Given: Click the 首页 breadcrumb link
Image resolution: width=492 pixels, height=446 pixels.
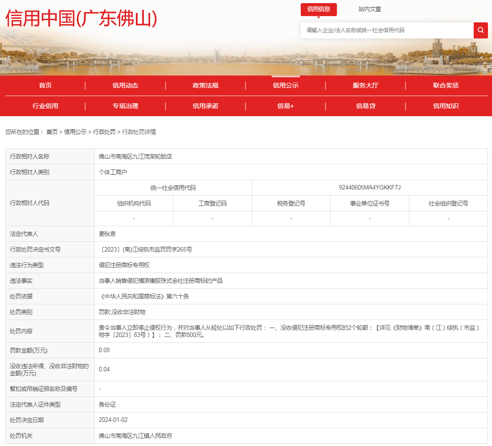Looking at the screenshot, I should [52, 132].
